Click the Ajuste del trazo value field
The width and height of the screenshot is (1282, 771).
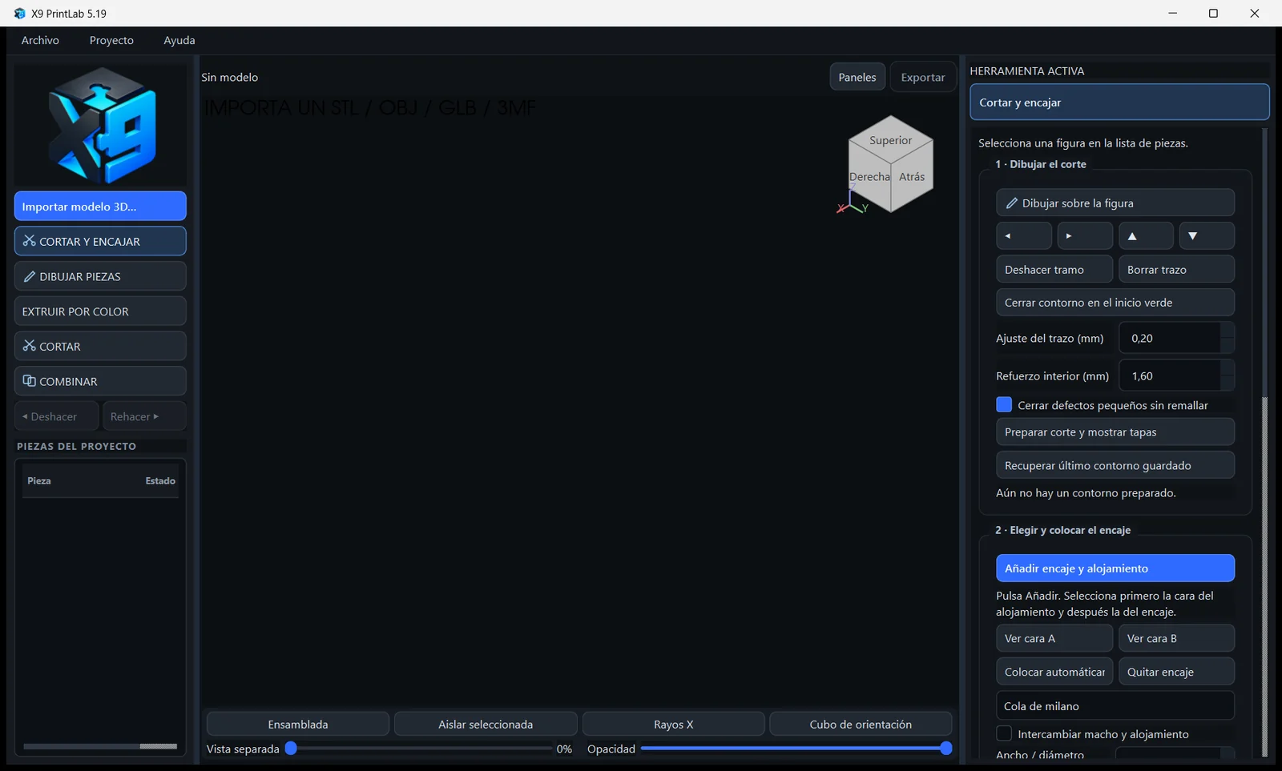pyautogui.click(x=1170, y=338)
